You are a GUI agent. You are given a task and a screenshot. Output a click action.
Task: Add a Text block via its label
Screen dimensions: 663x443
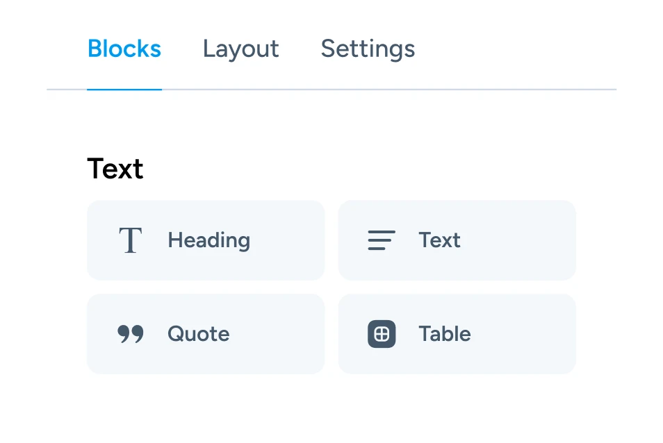point(439,240)
